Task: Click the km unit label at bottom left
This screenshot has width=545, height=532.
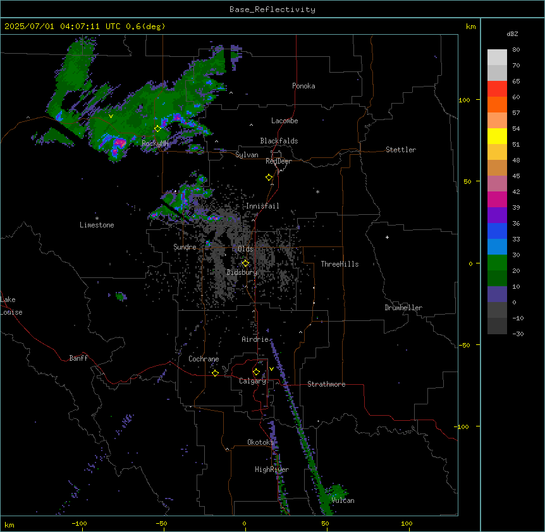Action: 9,524
